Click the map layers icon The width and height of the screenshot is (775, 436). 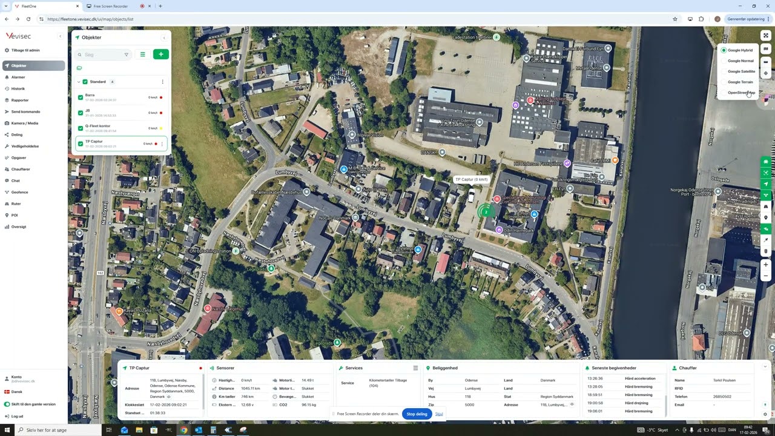click(766, 49)
